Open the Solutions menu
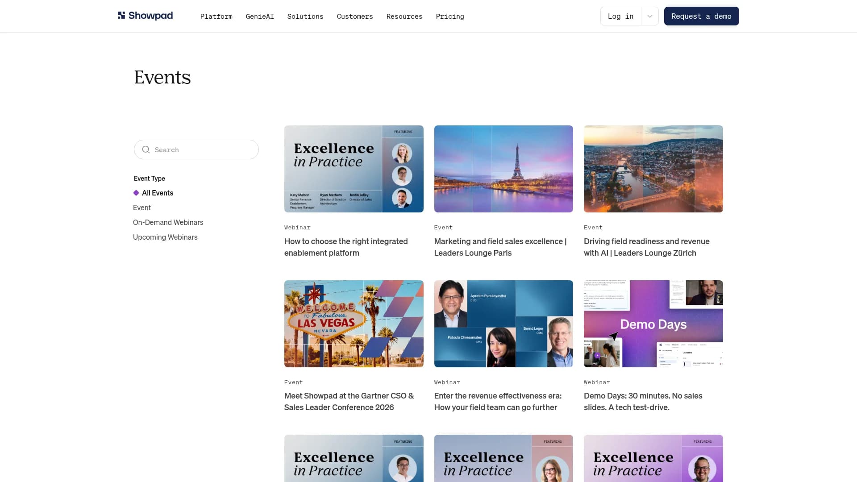This screenshot has width=857, height=482. pos(305,17)
